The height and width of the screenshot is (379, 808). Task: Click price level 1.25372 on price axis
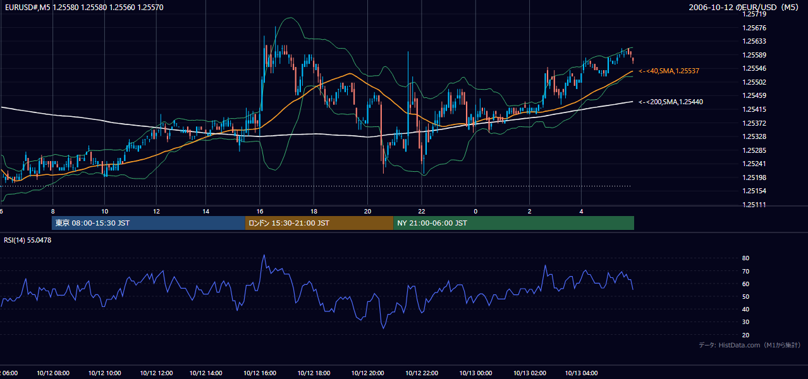pos(754,123)
